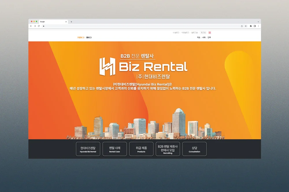Click the green macOS zoom button

pos(36,22)
